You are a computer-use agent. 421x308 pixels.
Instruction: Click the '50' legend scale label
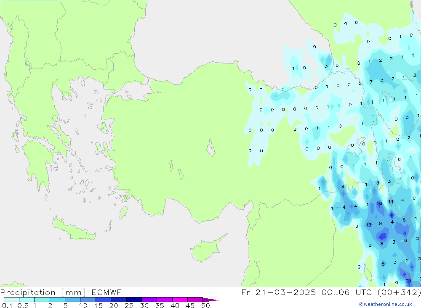point(206,305)
